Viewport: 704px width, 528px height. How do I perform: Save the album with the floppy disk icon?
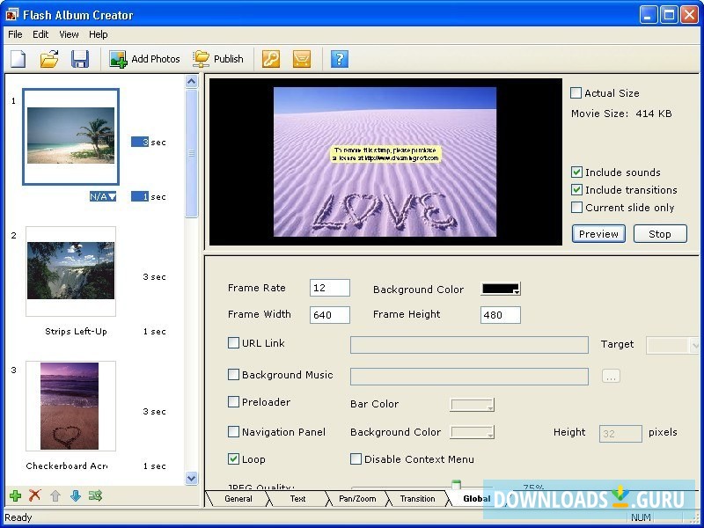pos(80,59)
